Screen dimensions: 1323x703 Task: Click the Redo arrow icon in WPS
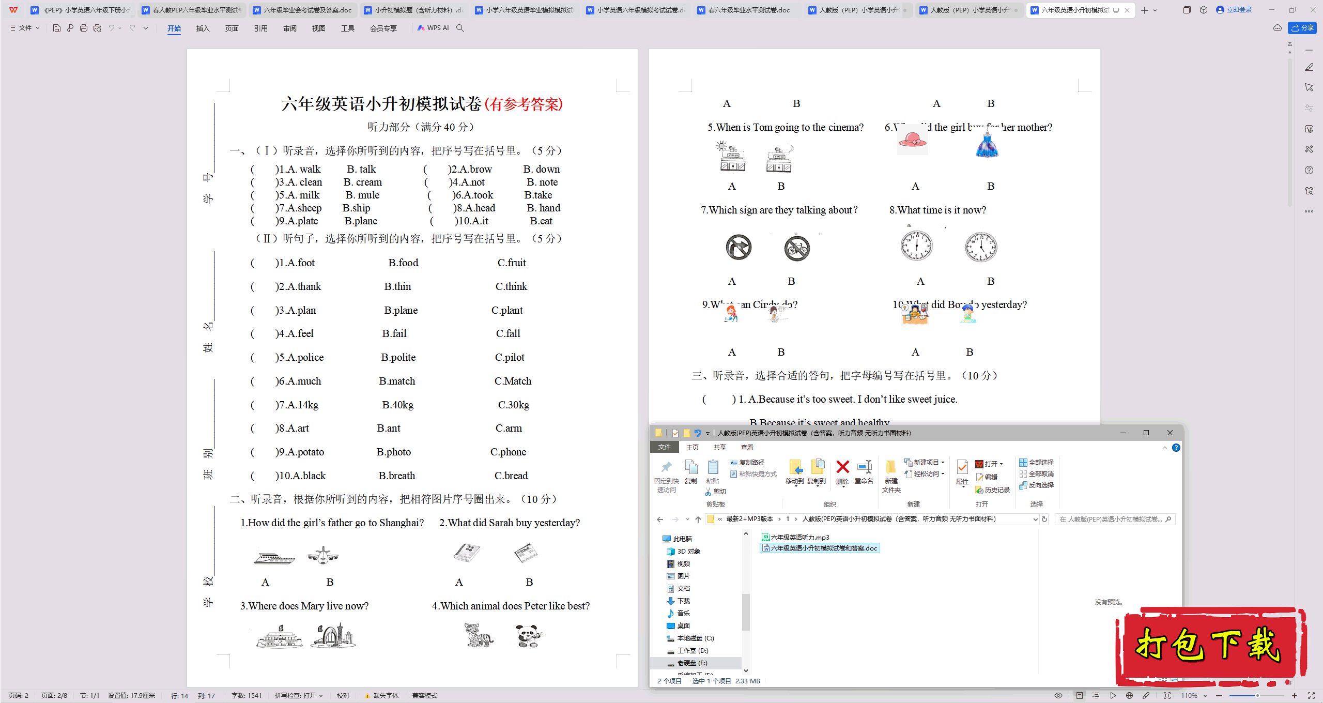pos(132,28)
